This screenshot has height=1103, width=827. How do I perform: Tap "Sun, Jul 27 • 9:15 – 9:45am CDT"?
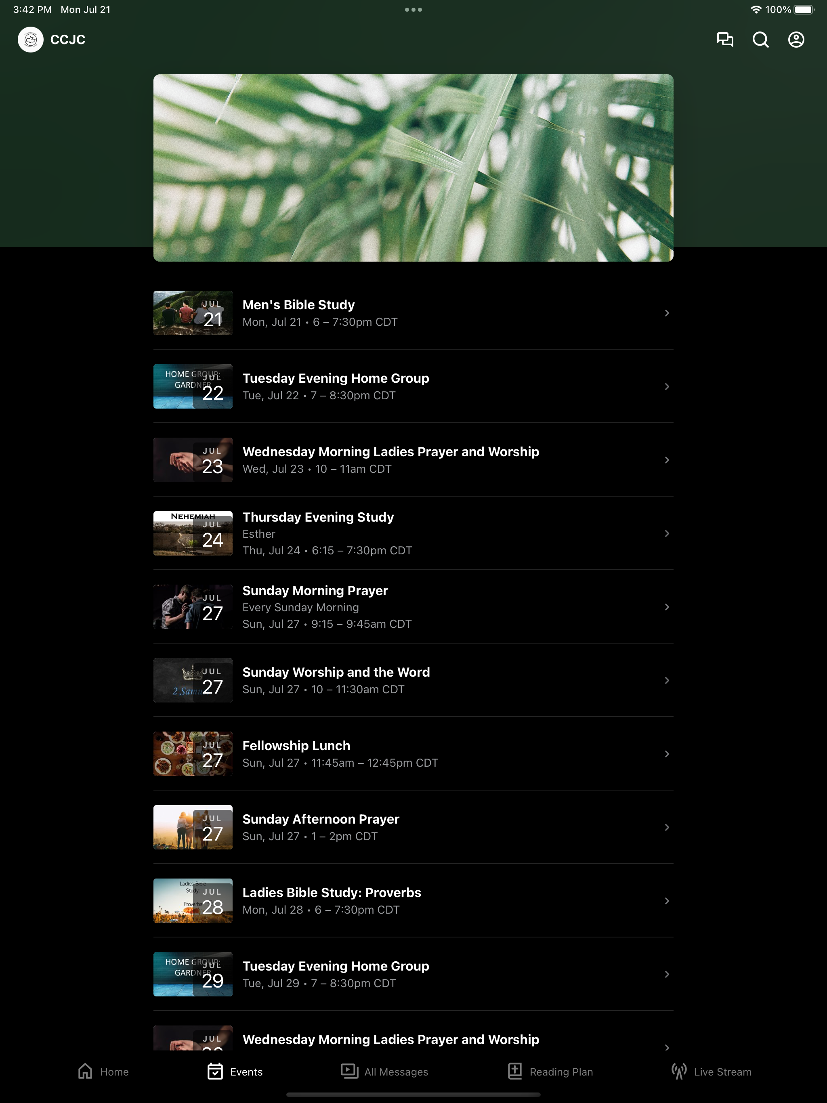pyautogui.click(x=327, y=624)
